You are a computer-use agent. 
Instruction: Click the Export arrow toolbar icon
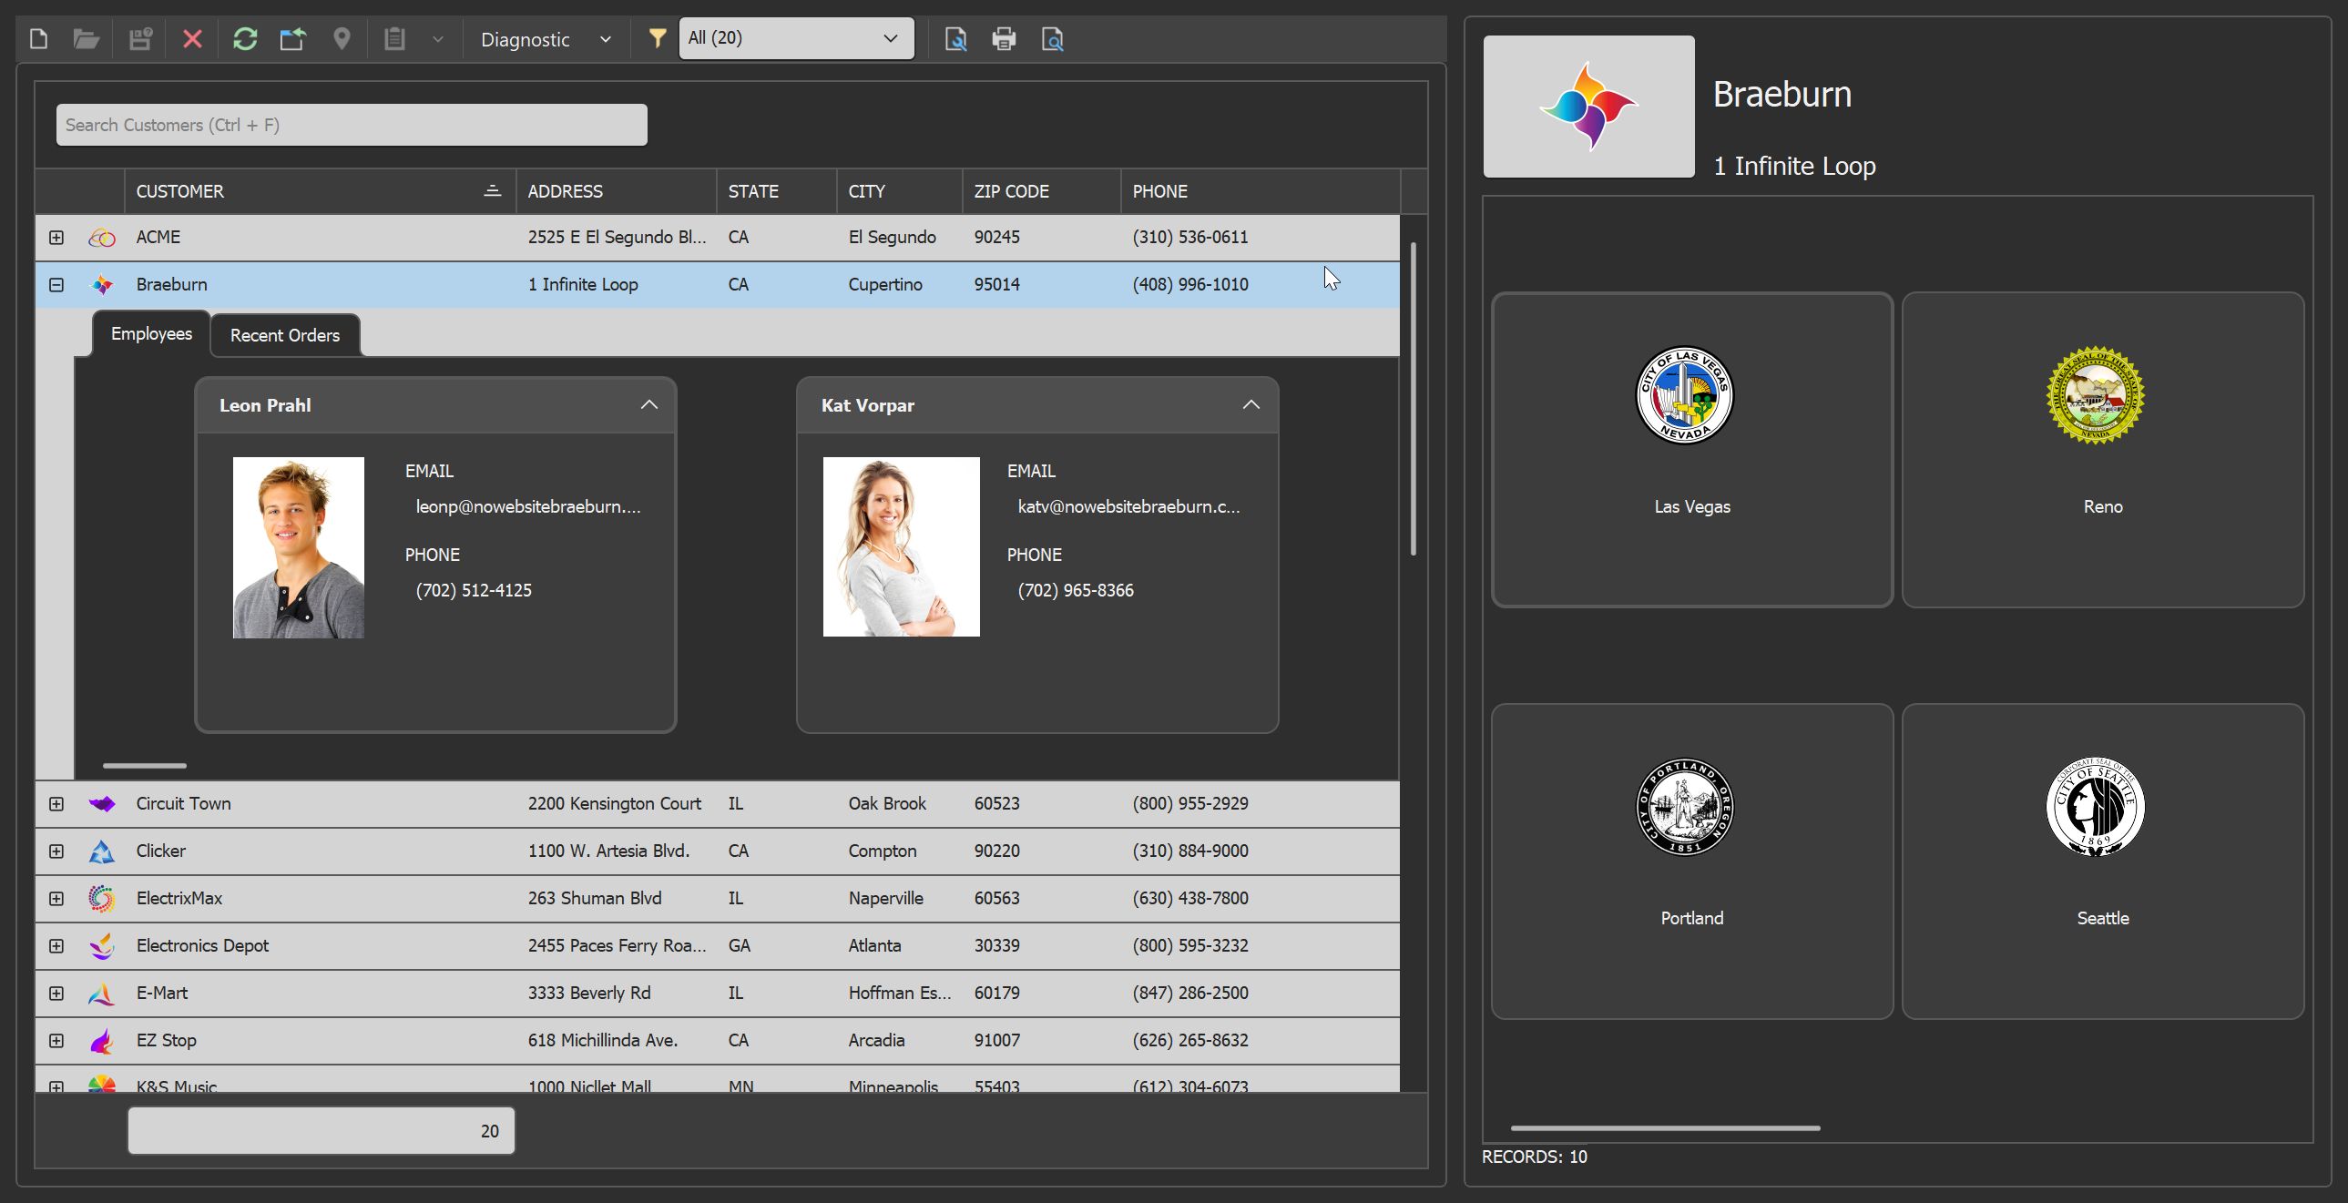tap(292, 39)
